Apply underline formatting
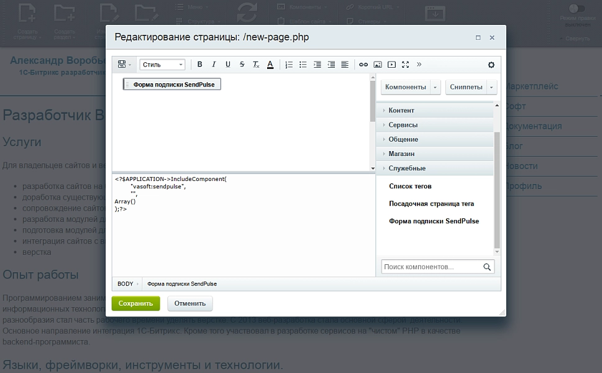The image size is (602, 373). 227,65
